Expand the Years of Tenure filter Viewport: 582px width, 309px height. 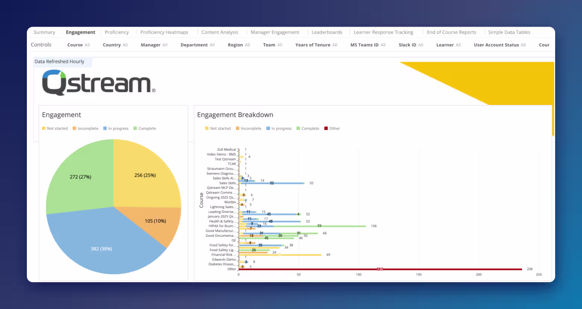point(316,45)
